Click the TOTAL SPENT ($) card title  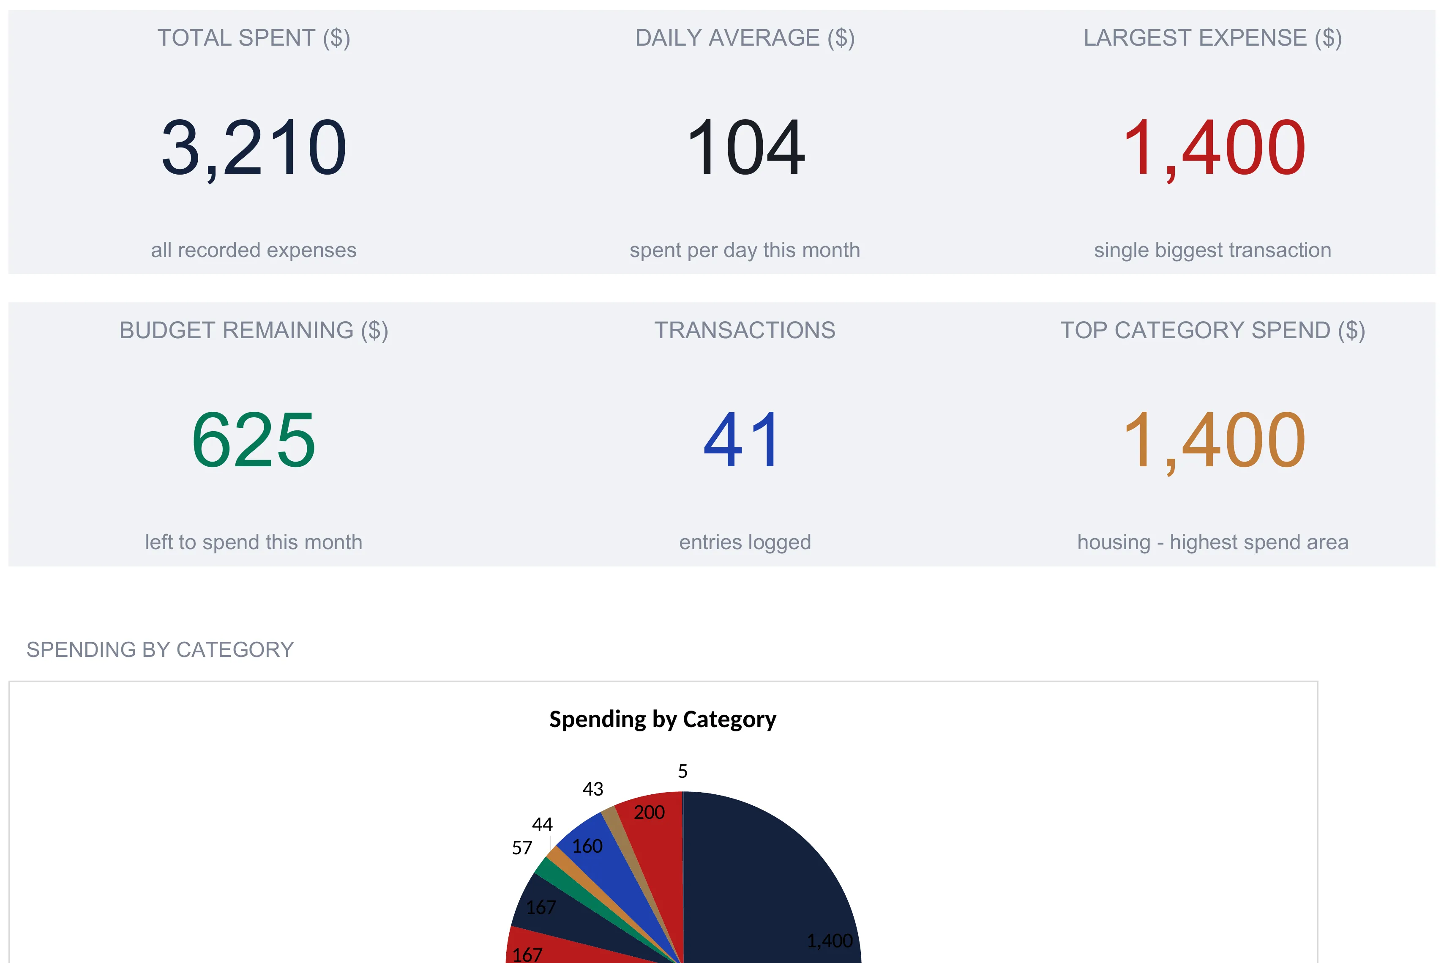point(254,38)
